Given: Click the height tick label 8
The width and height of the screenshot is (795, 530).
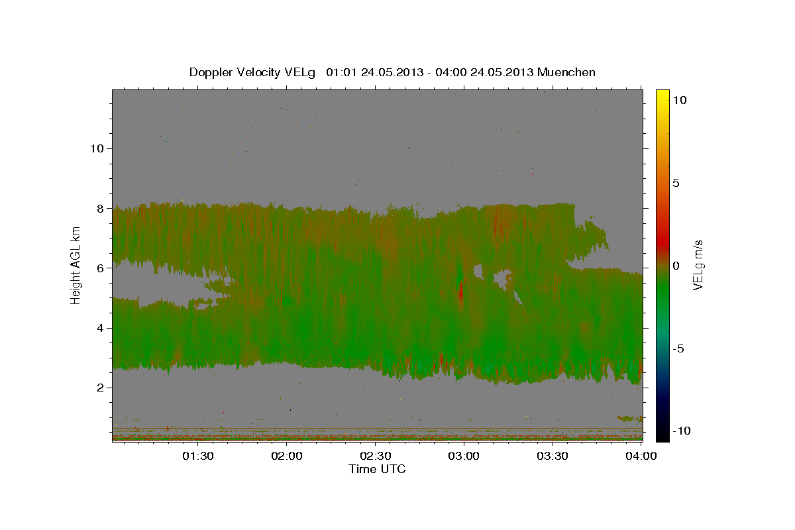Looking at the screenshot, I should point(101,208).
